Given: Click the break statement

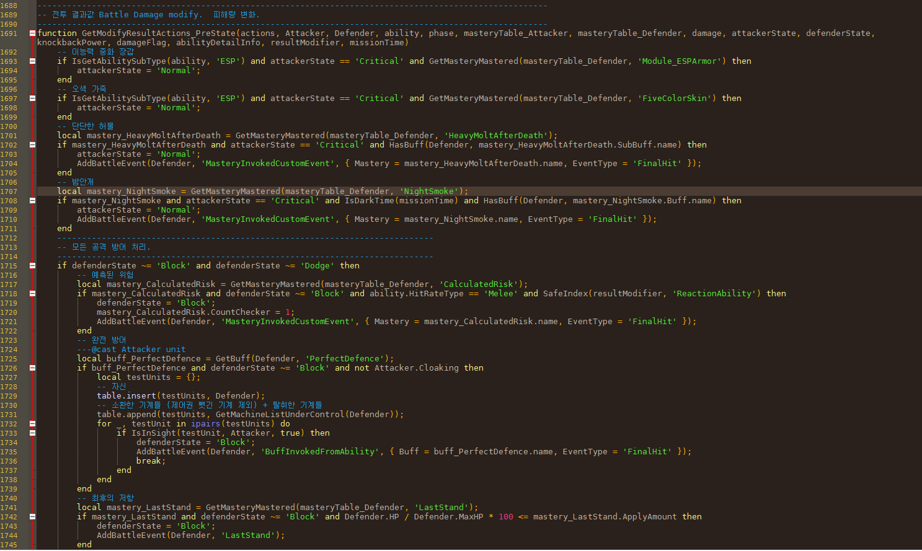Looking at the screenshot, I should 149,461.
